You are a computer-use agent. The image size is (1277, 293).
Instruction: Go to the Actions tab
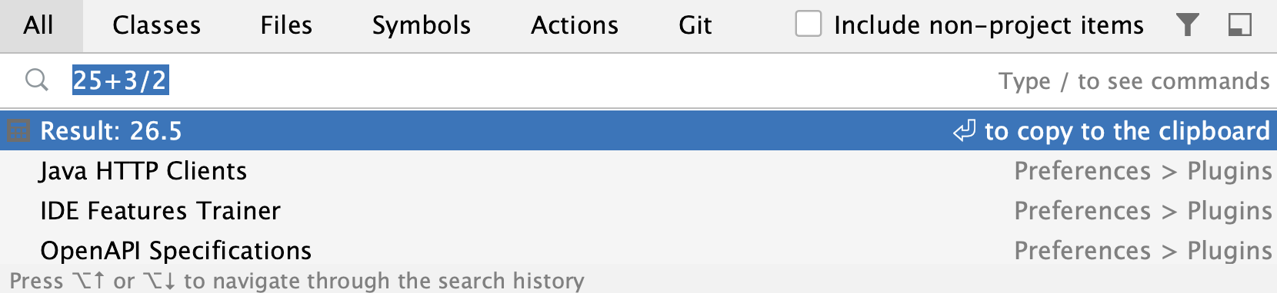point(575,25)
